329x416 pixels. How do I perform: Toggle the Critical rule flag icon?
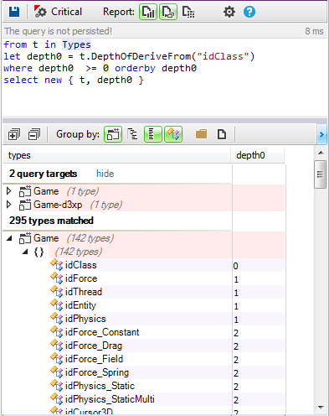(x=41, y=12)
